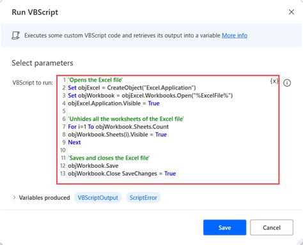The height and width of the screenshot is (245, 303).
Task: Click the Save button
Action: click(224, 228)
